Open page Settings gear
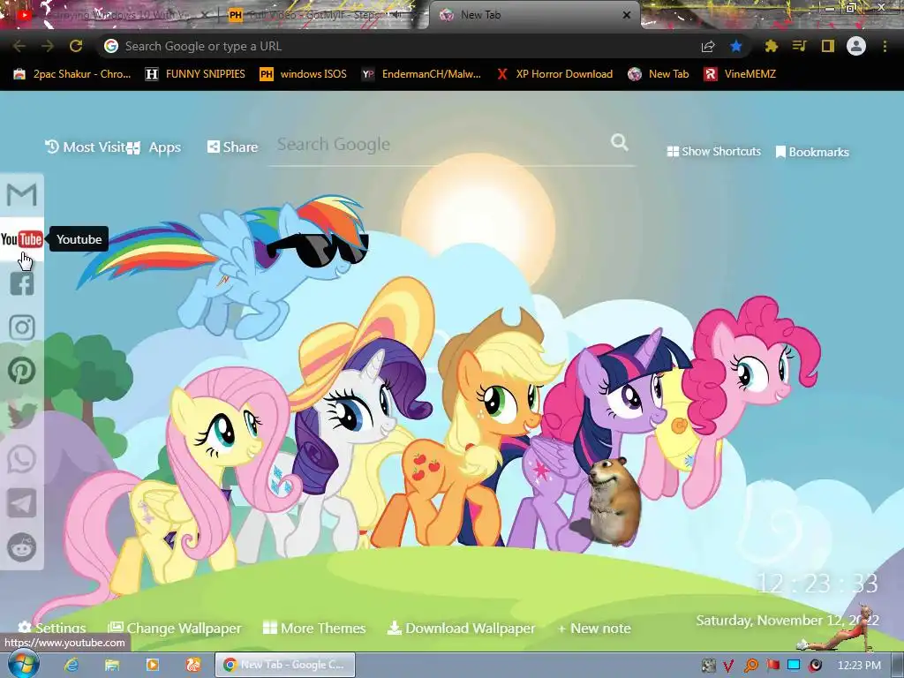The image size is (904, 678). pyautogui.click(x=52, y=628)
